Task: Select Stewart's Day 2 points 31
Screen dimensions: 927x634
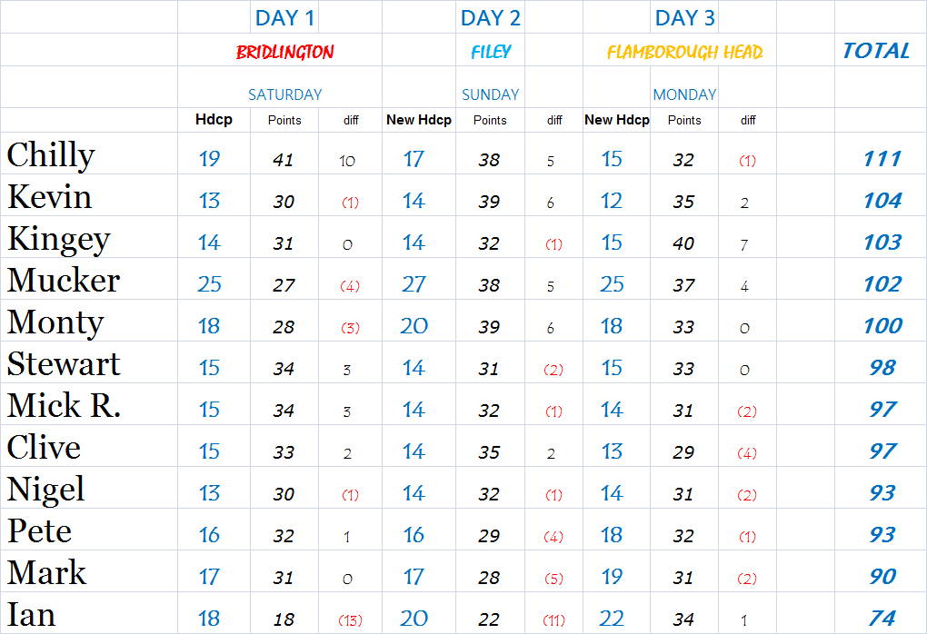Action: [x=489, y=369]
